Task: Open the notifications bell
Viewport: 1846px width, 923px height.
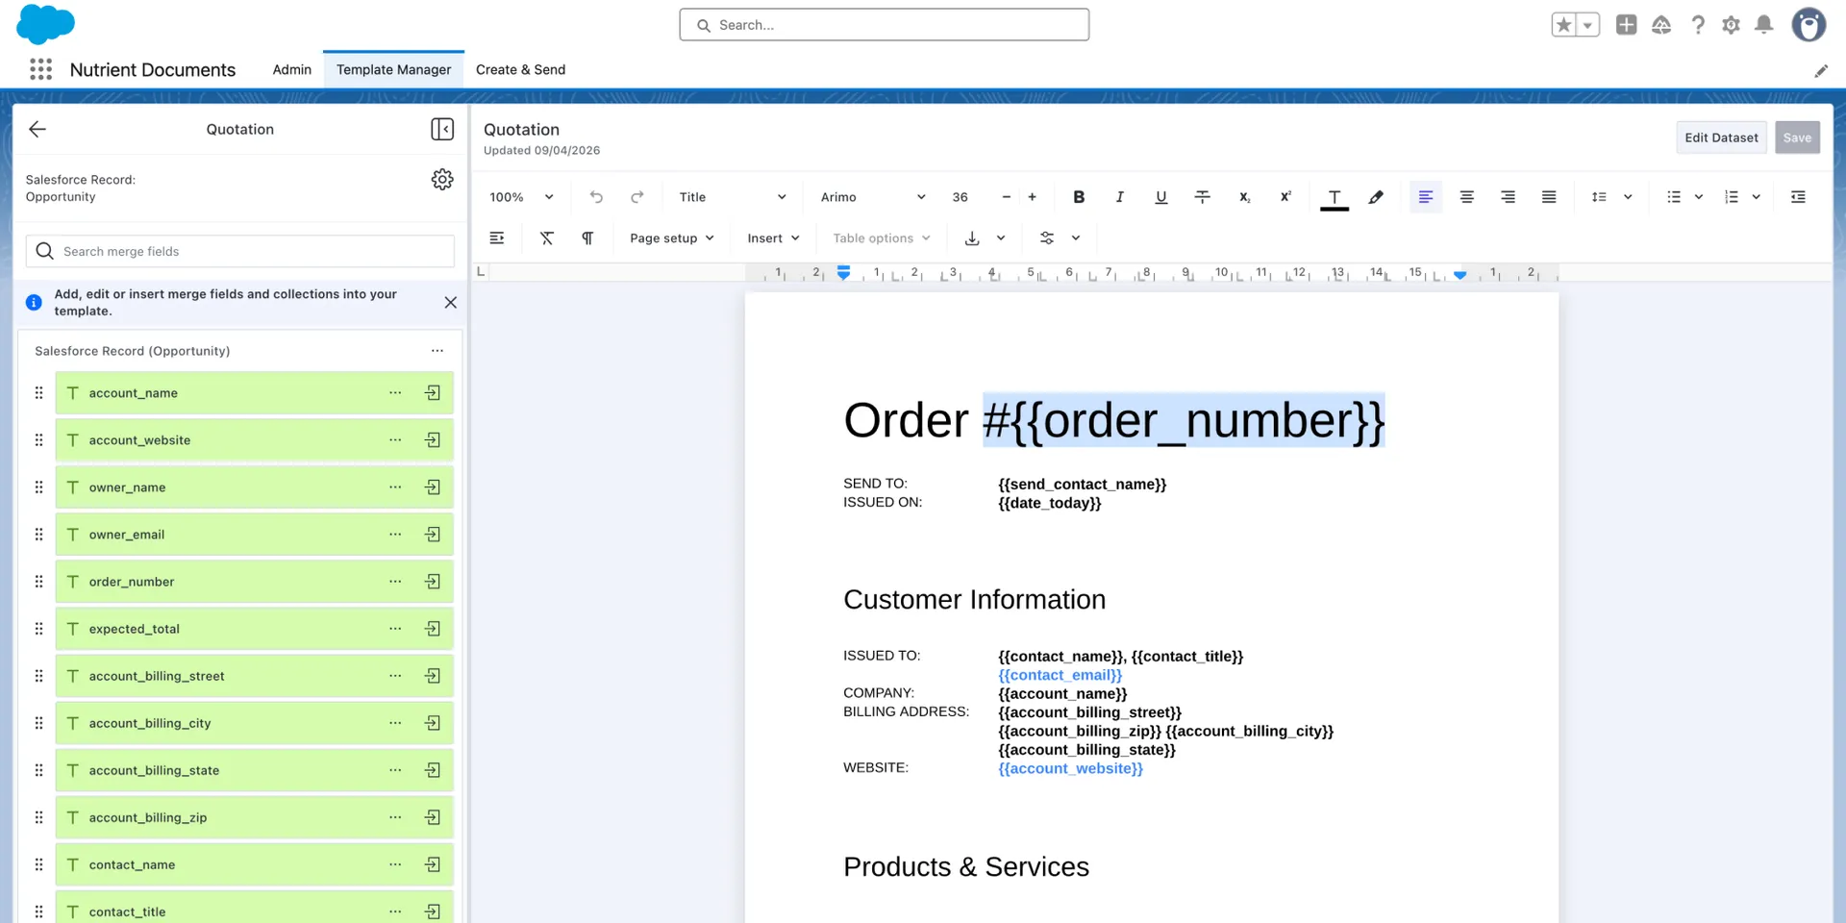Action: coord(1763,25)
